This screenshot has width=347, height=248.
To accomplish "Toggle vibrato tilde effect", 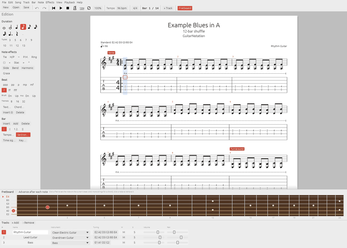I will pyautogui.click(x=19, y=57).
